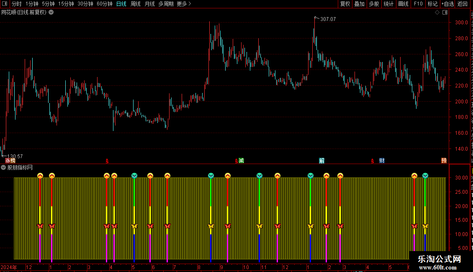Open the 多周期 multi-period view
Screen dimensions: 473x272
point(166,4)
